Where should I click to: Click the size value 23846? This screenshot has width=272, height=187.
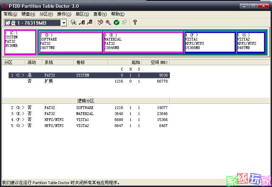tap(162, 114)
